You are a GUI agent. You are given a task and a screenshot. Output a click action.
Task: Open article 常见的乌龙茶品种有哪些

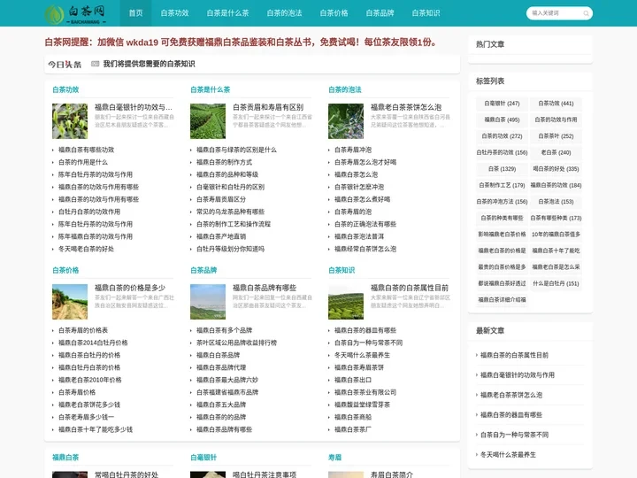click(230, 212)
